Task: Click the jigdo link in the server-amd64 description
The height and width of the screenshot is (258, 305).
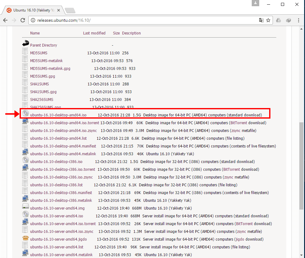Action: (240, 239)
